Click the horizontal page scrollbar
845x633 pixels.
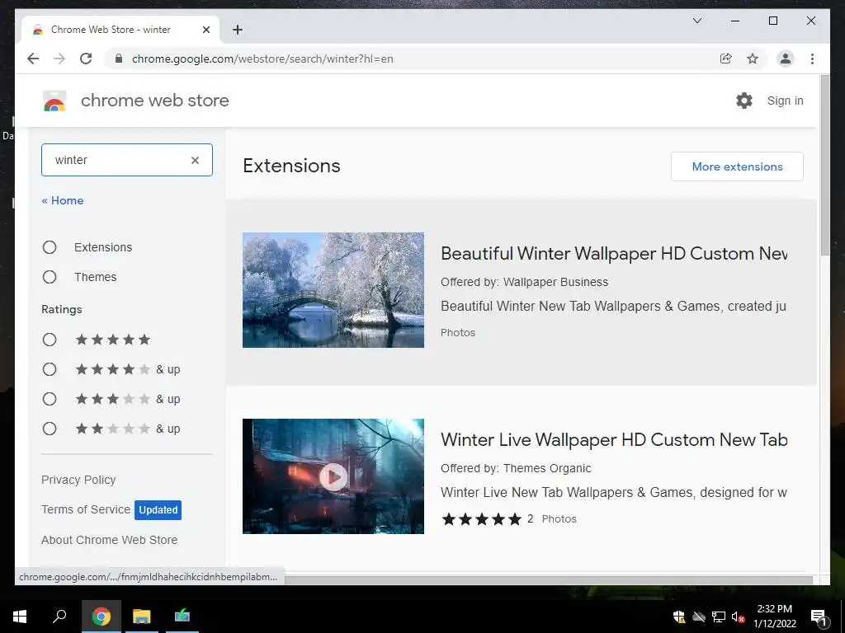(x=548, y=579)
